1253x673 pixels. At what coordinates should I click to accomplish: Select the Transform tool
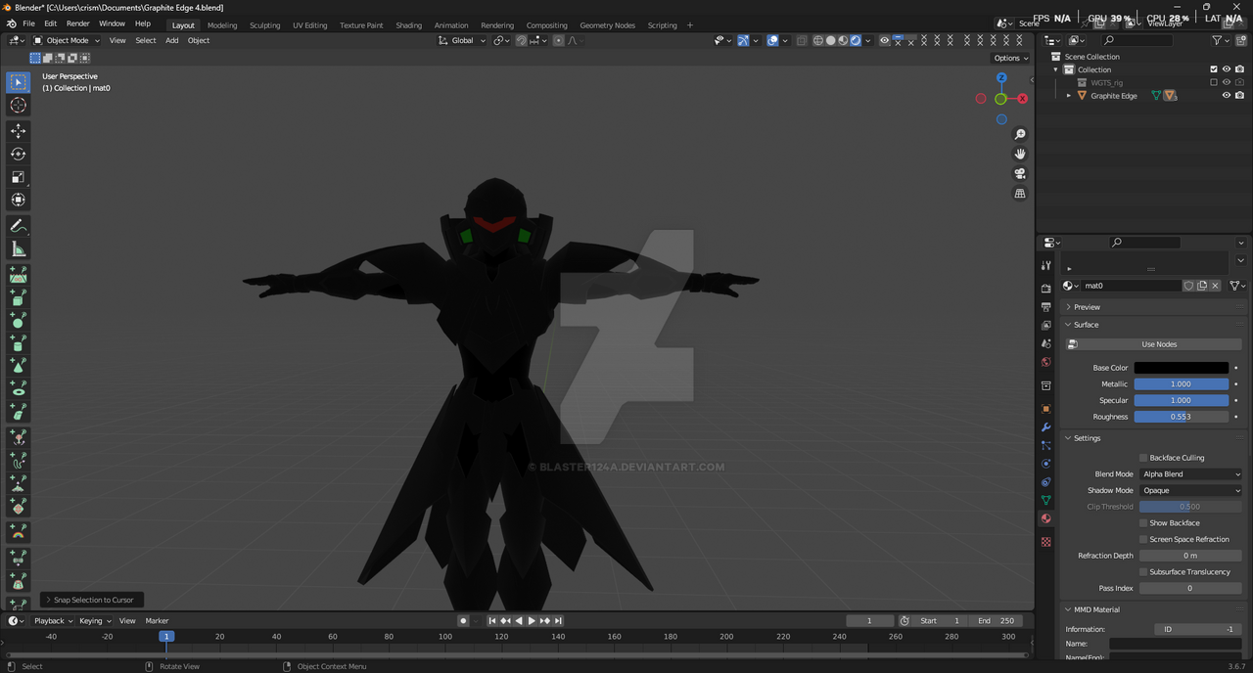(x=18, y=200)
